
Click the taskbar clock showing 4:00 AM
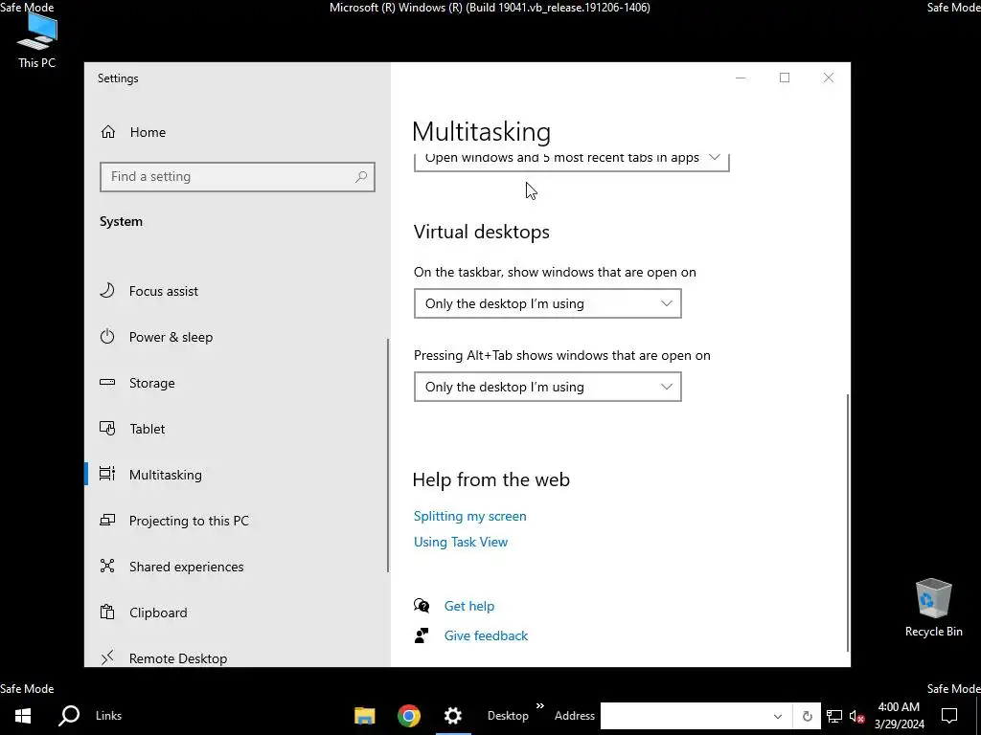point(899,716)
